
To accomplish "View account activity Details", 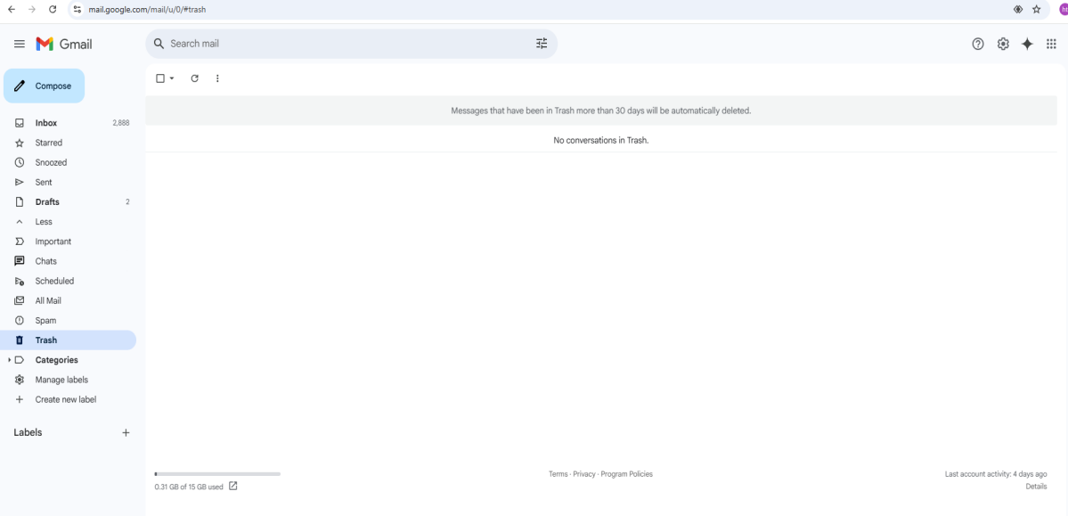I will [1036, 486].
